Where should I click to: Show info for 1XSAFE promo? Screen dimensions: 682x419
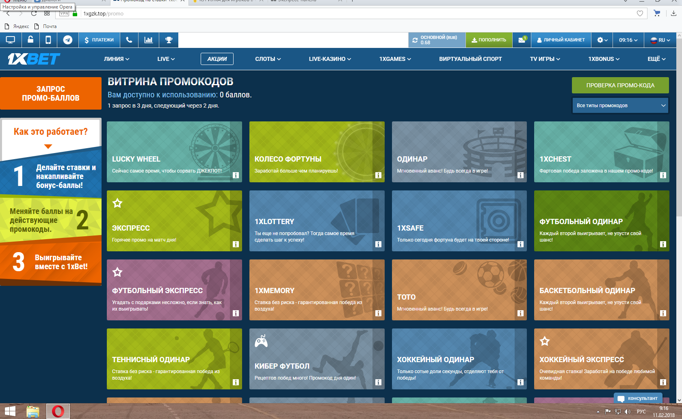[x=520, y=244]
